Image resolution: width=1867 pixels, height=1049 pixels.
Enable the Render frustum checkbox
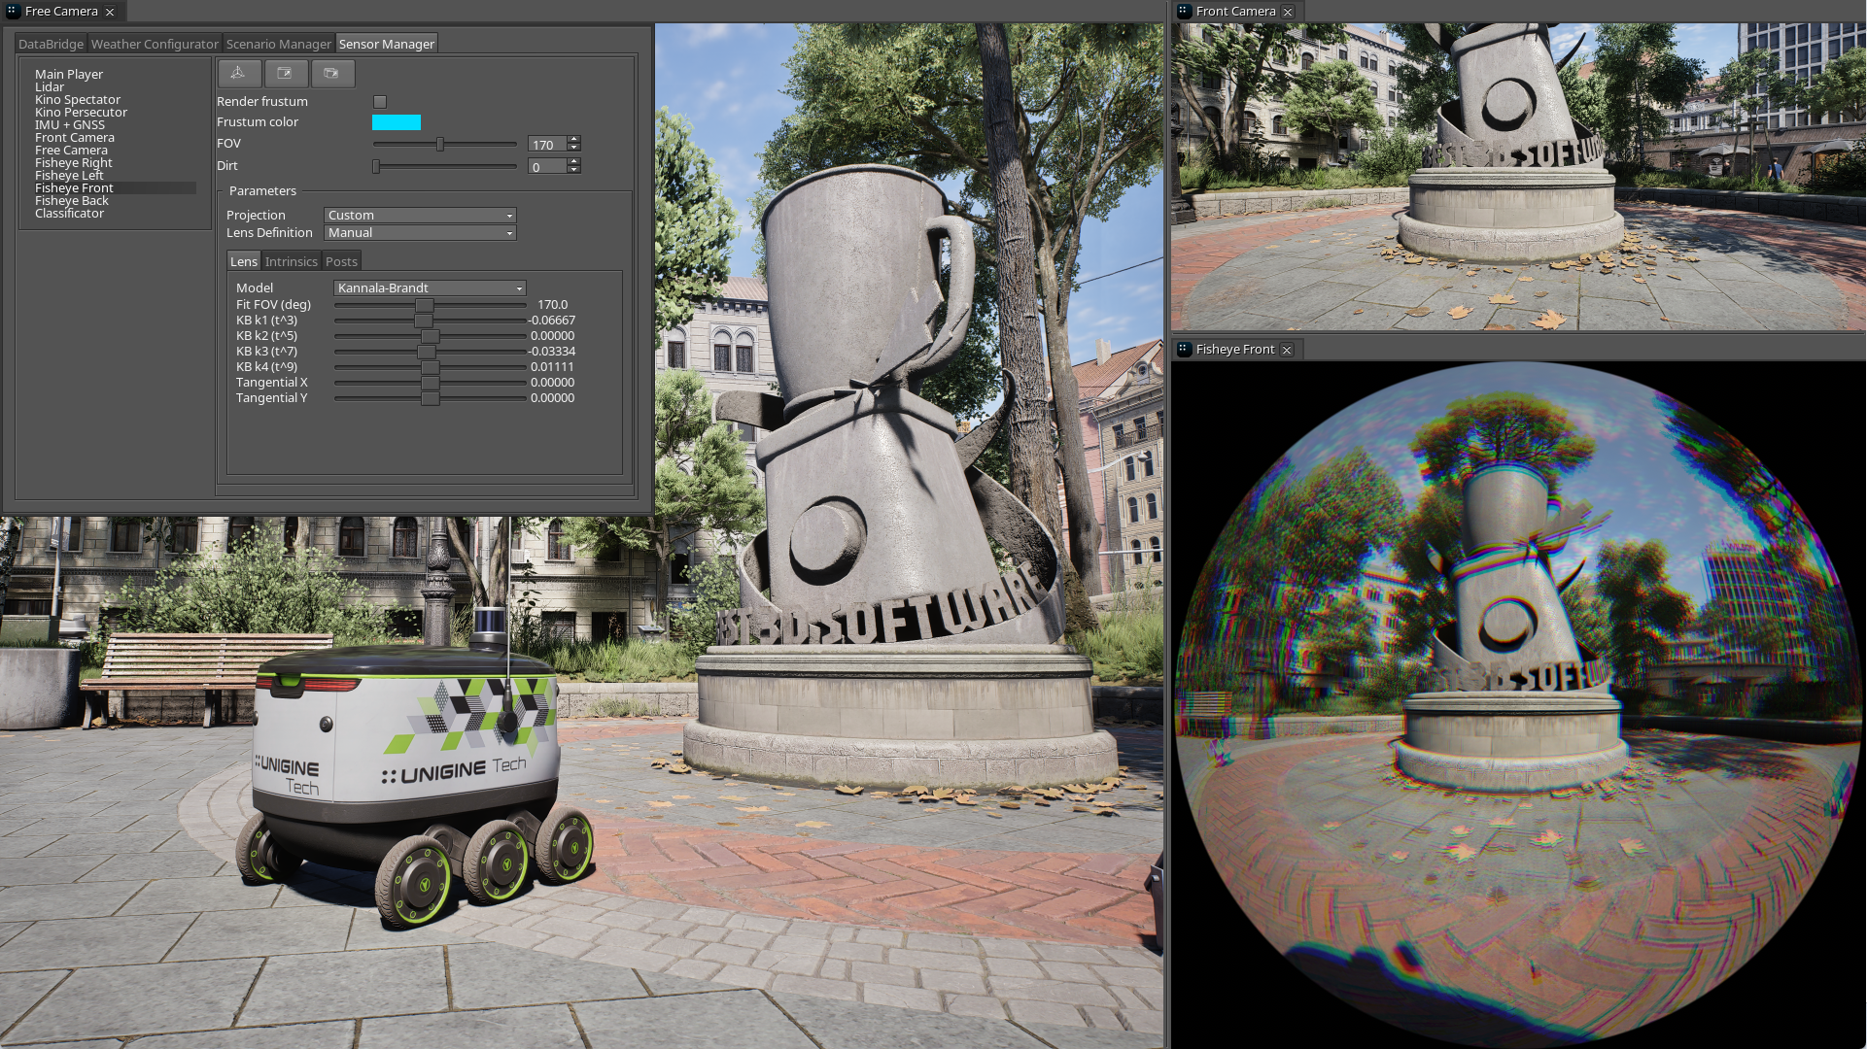click(x=380, y=102)
